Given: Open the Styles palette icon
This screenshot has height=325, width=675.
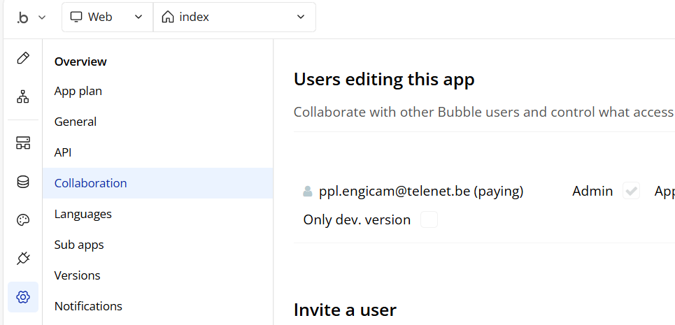Looking at the screenshot, I should [23, 220].
